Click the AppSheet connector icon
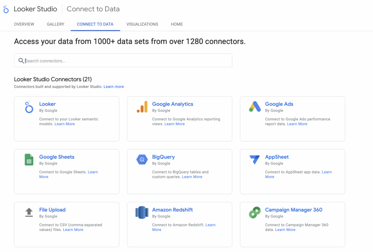 coord(255,160)
